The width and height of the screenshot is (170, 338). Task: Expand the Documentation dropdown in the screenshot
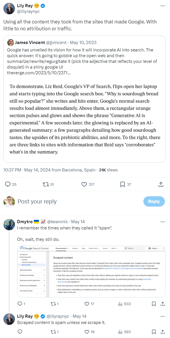click(62, 248)
